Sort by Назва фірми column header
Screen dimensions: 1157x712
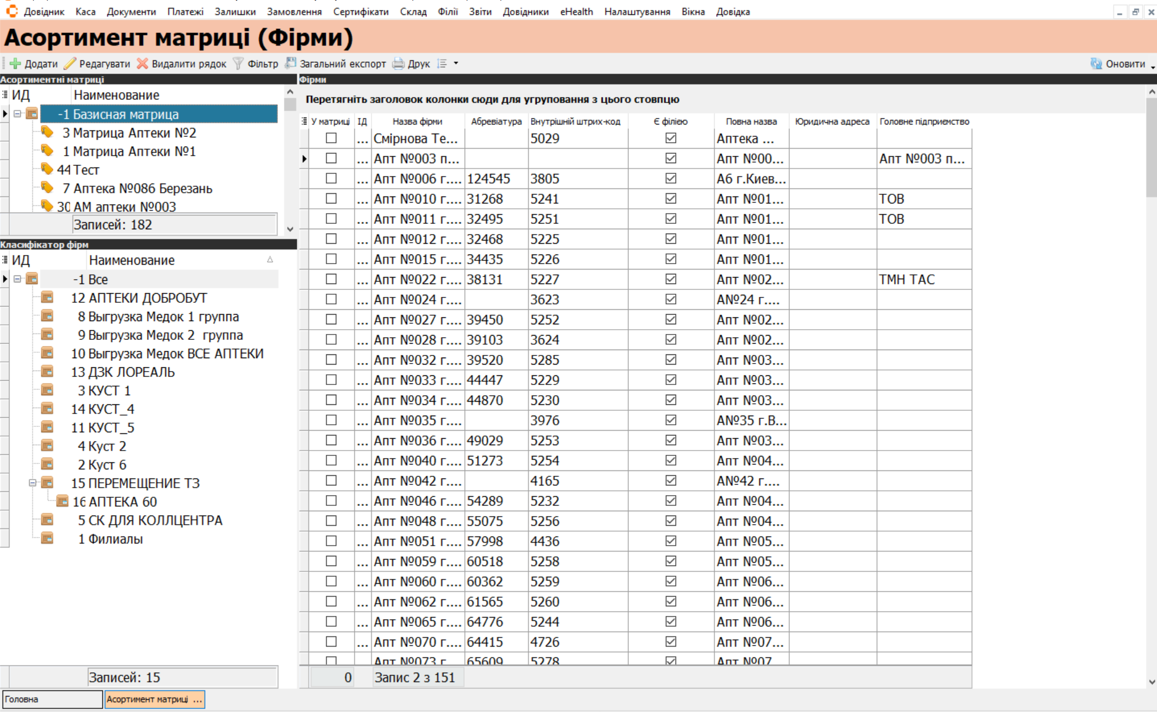coord(417,121)
